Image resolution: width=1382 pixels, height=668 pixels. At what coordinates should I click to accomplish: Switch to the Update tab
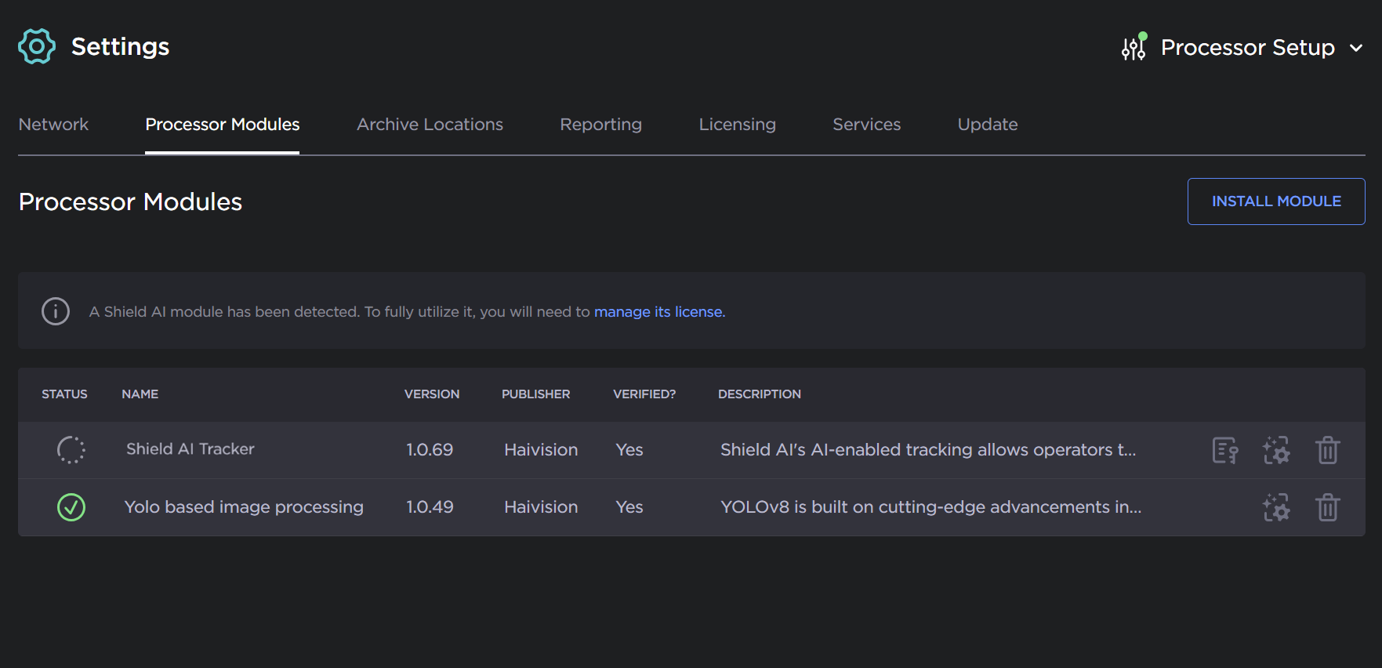click(987, 125)
